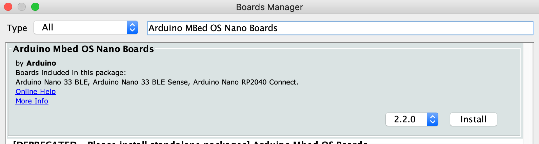This screenshot has width=539, height=144.
Task: Maximize window using the green button
Action: pyautogui.click(x=35, y=7)
